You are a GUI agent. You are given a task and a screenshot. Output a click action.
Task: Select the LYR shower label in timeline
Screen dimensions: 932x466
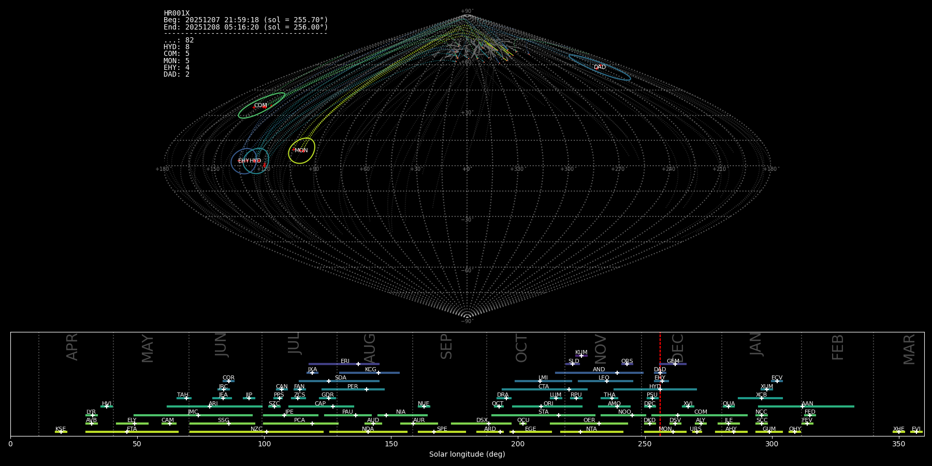(91, 412)
